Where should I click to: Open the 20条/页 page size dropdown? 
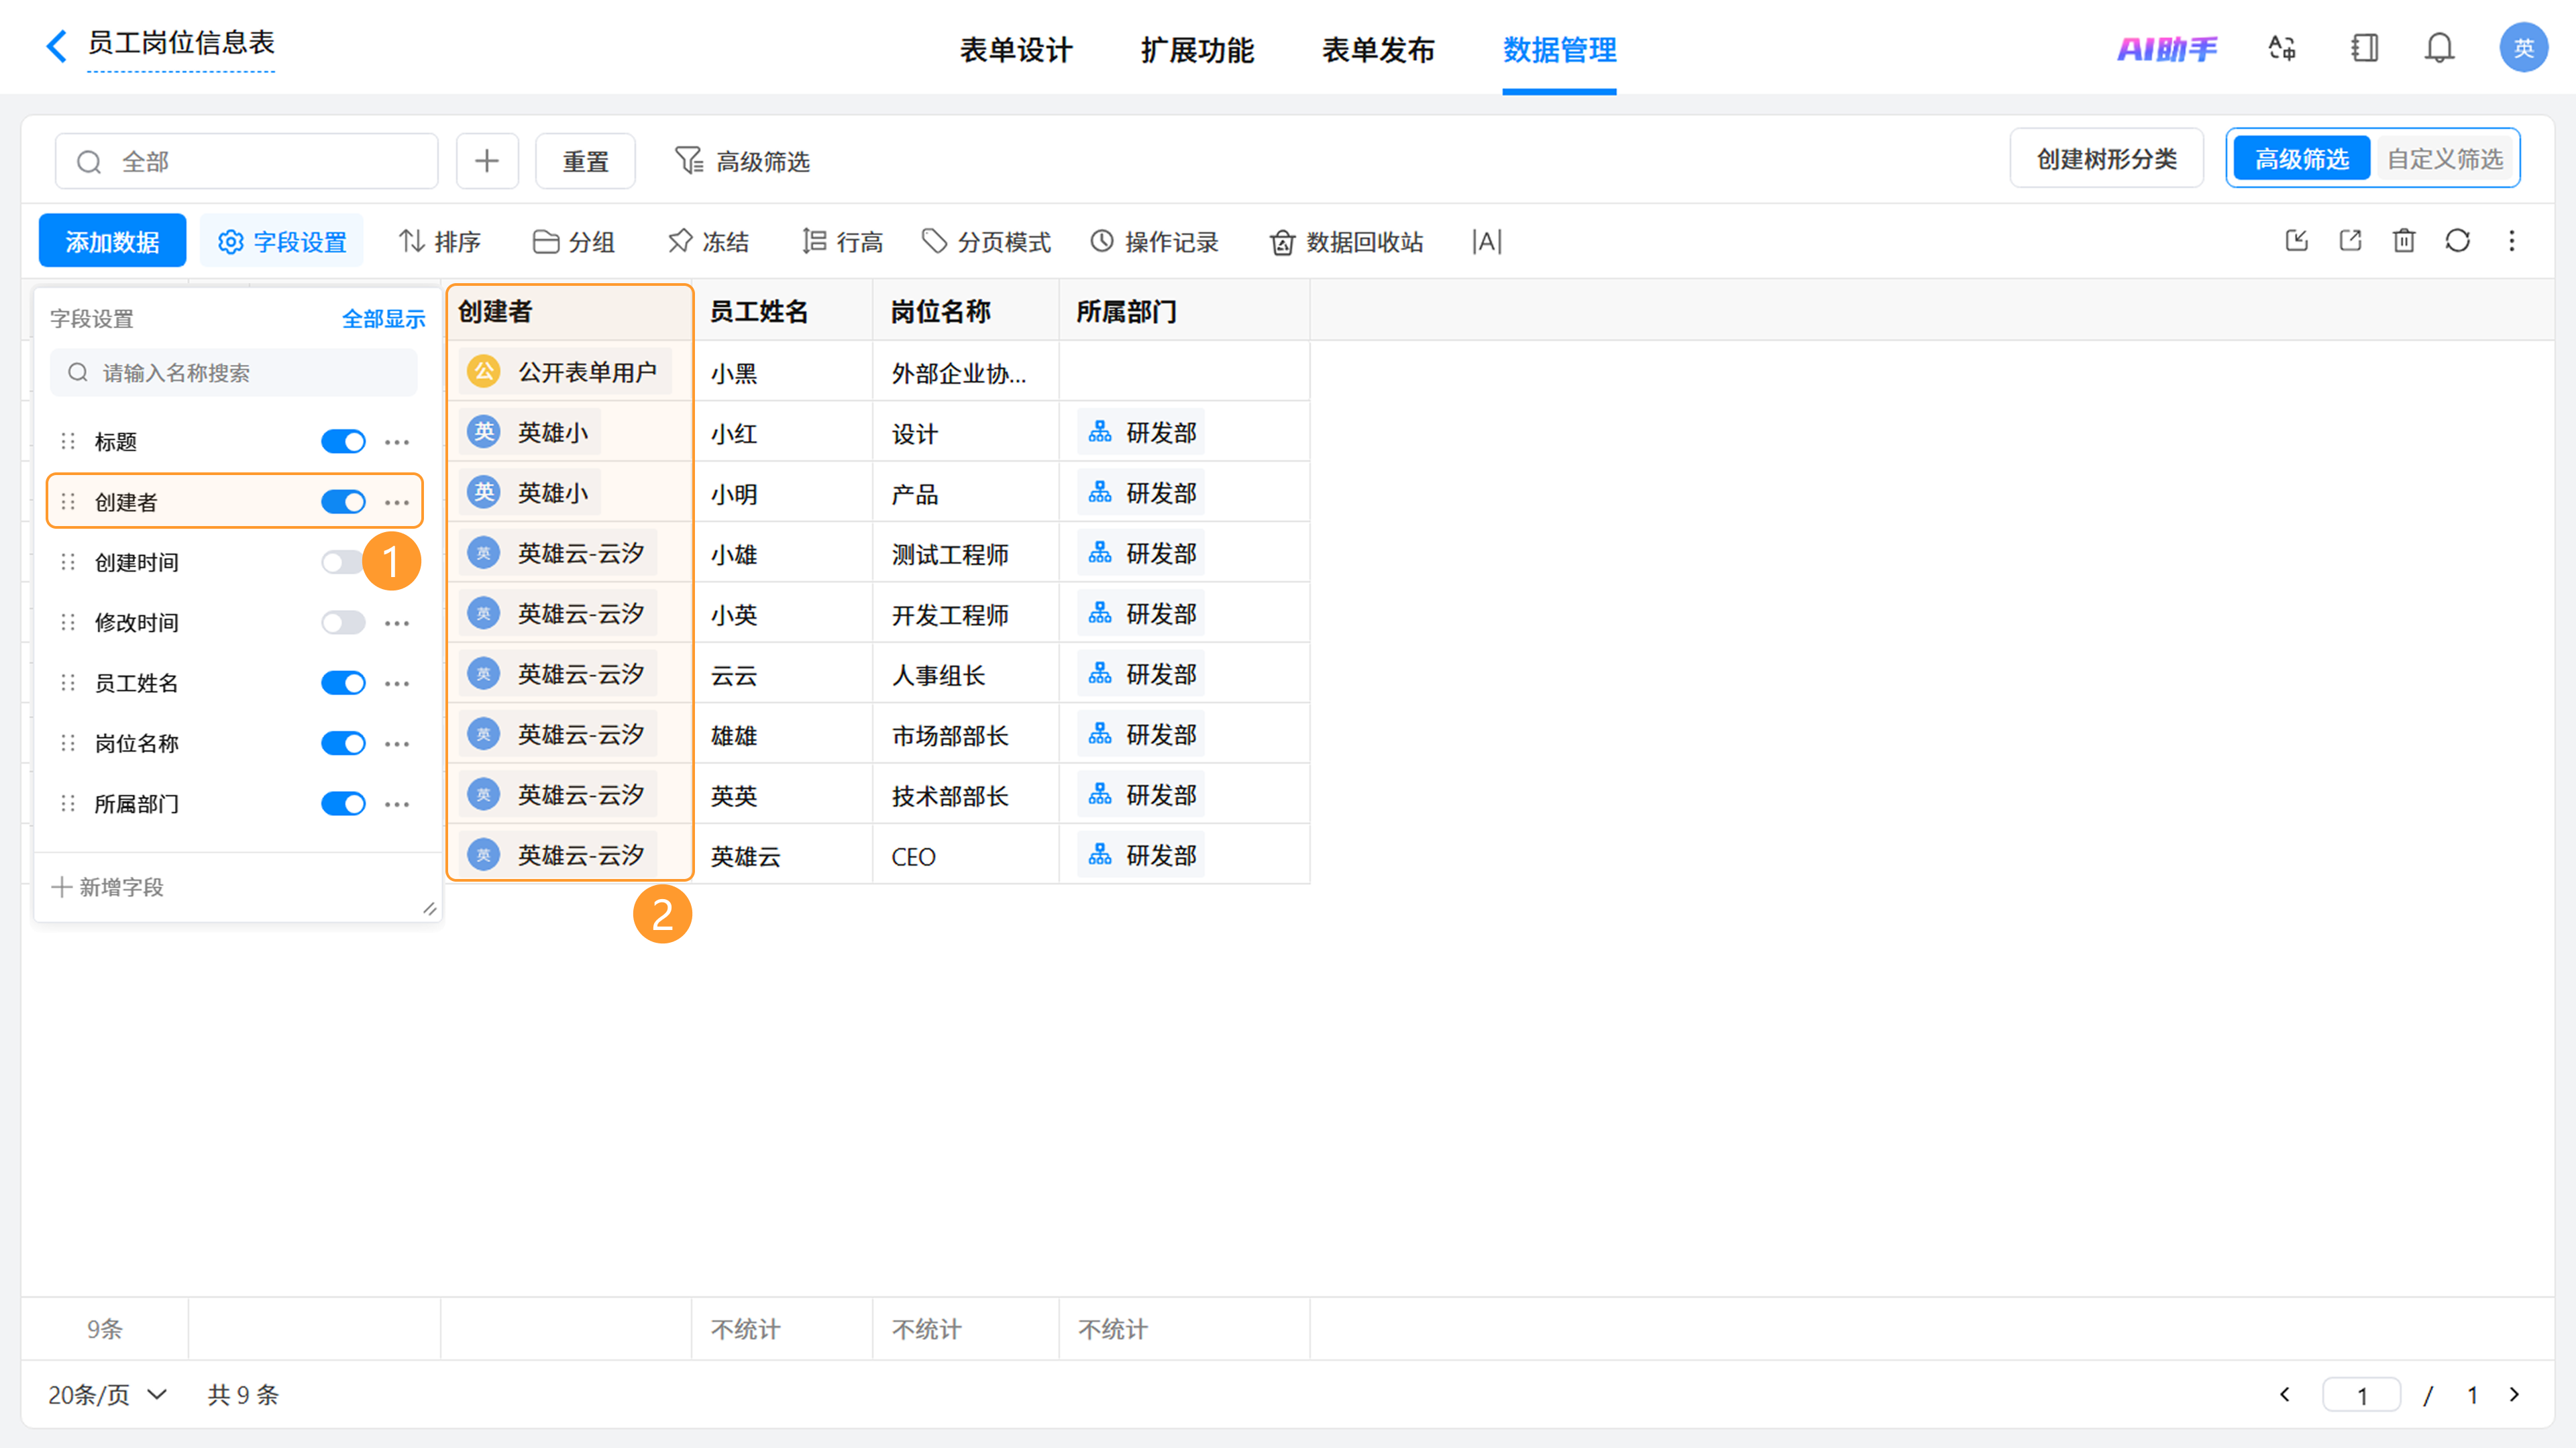click(x=108, y=1394)
